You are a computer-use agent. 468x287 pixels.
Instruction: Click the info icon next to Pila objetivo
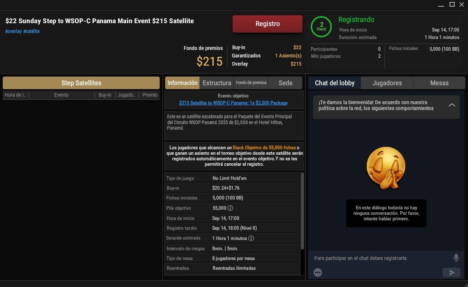tap(230, 208)
